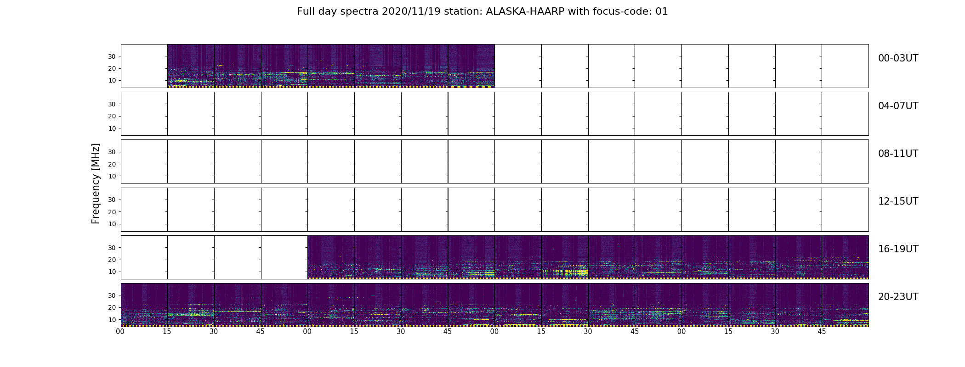The height and width of the screenshot is (367, 965).
Task: Click the 30 MHz tick in the 00-03UT row
Action: (112, 56)
